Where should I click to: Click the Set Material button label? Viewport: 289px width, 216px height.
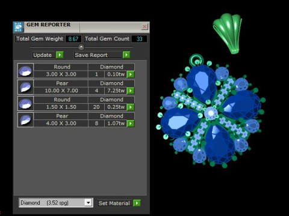114,203
